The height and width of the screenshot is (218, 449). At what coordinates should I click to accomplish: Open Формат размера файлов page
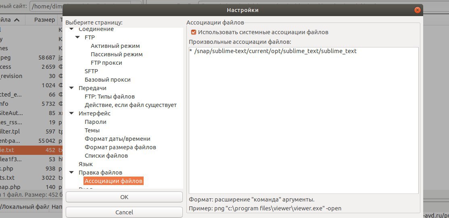click(x=120, y=147)
